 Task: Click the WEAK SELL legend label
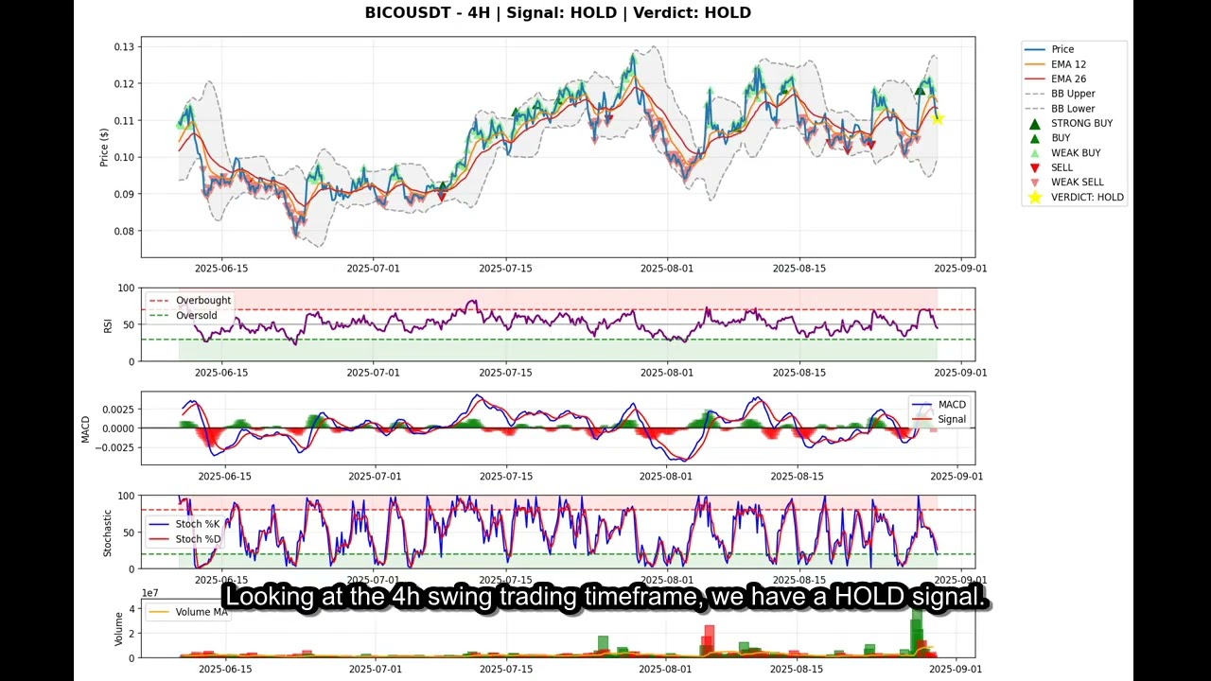coord(1078,182)
